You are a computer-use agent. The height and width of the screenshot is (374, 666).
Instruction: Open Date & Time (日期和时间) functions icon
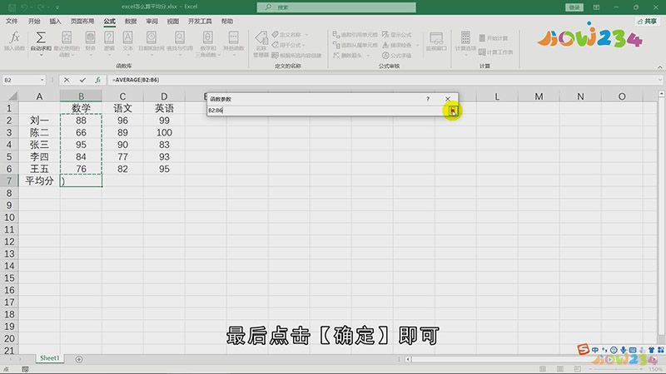(152, 37)
